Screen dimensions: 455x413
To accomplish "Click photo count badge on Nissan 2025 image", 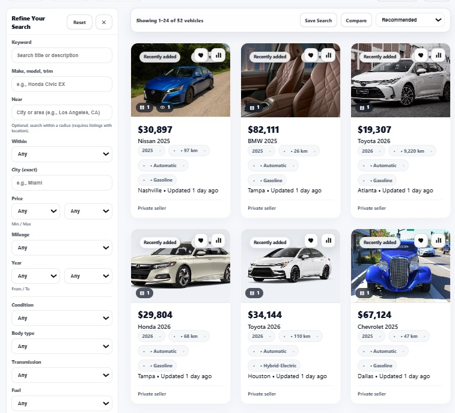I will click(144, 108).
